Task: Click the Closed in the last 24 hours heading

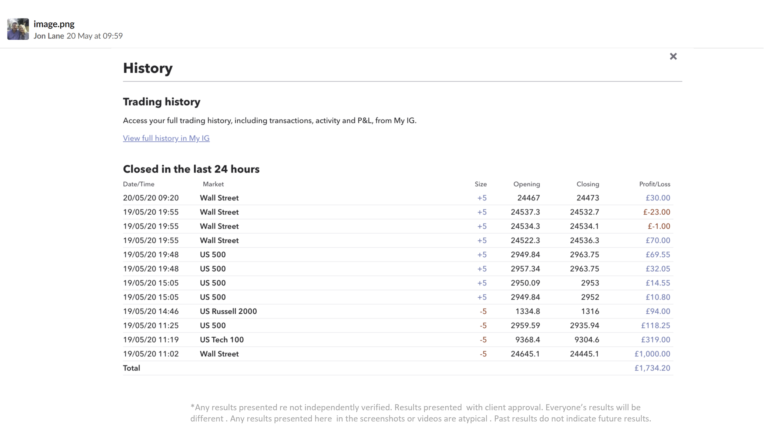Action: (191, 169)
